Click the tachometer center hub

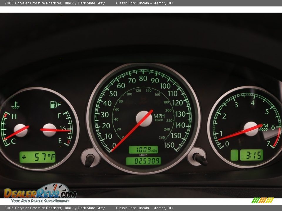(x=251, y=129)
